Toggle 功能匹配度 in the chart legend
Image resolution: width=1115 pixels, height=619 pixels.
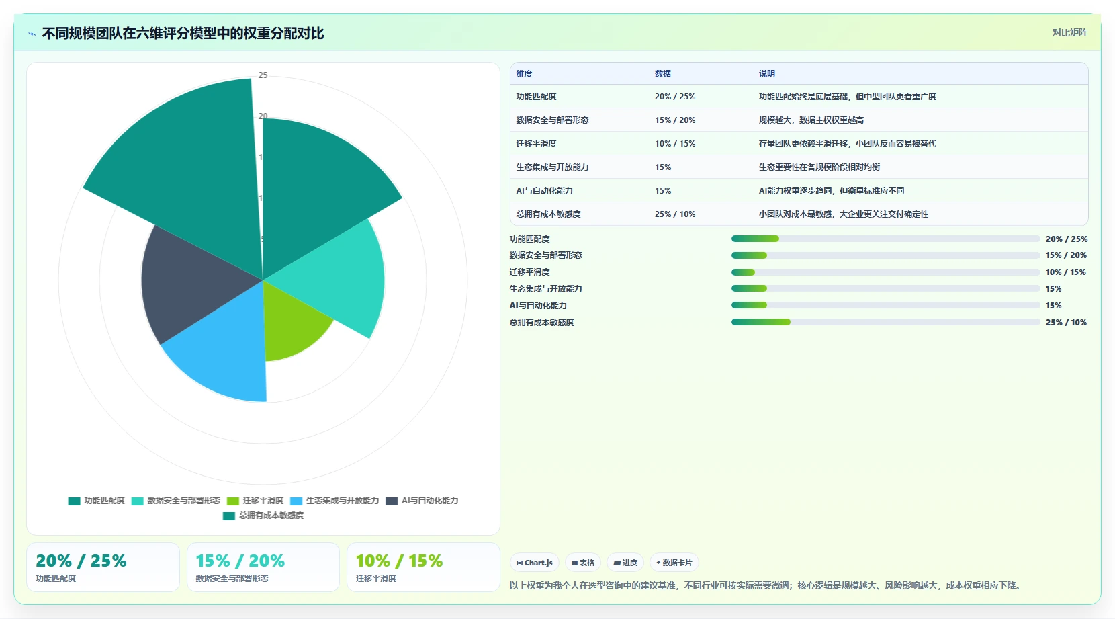97,501
